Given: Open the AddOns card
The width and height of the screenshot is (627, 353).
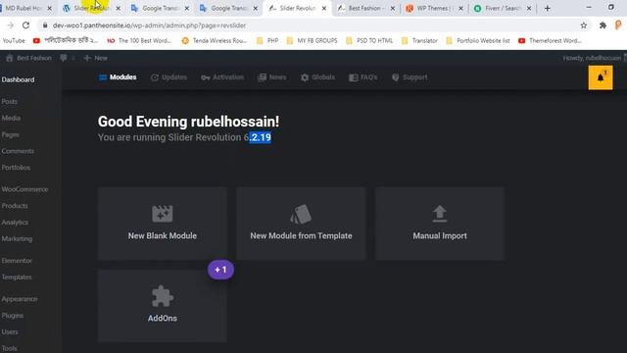Looking at the screenshot, I should pyautogui.click(x=163, y=306).
